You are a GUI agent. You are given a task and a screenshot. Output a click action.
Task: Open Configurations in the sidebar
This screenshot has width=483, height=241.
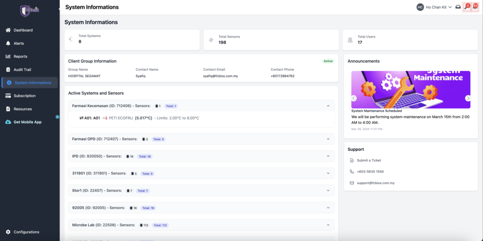pos(26,232)
